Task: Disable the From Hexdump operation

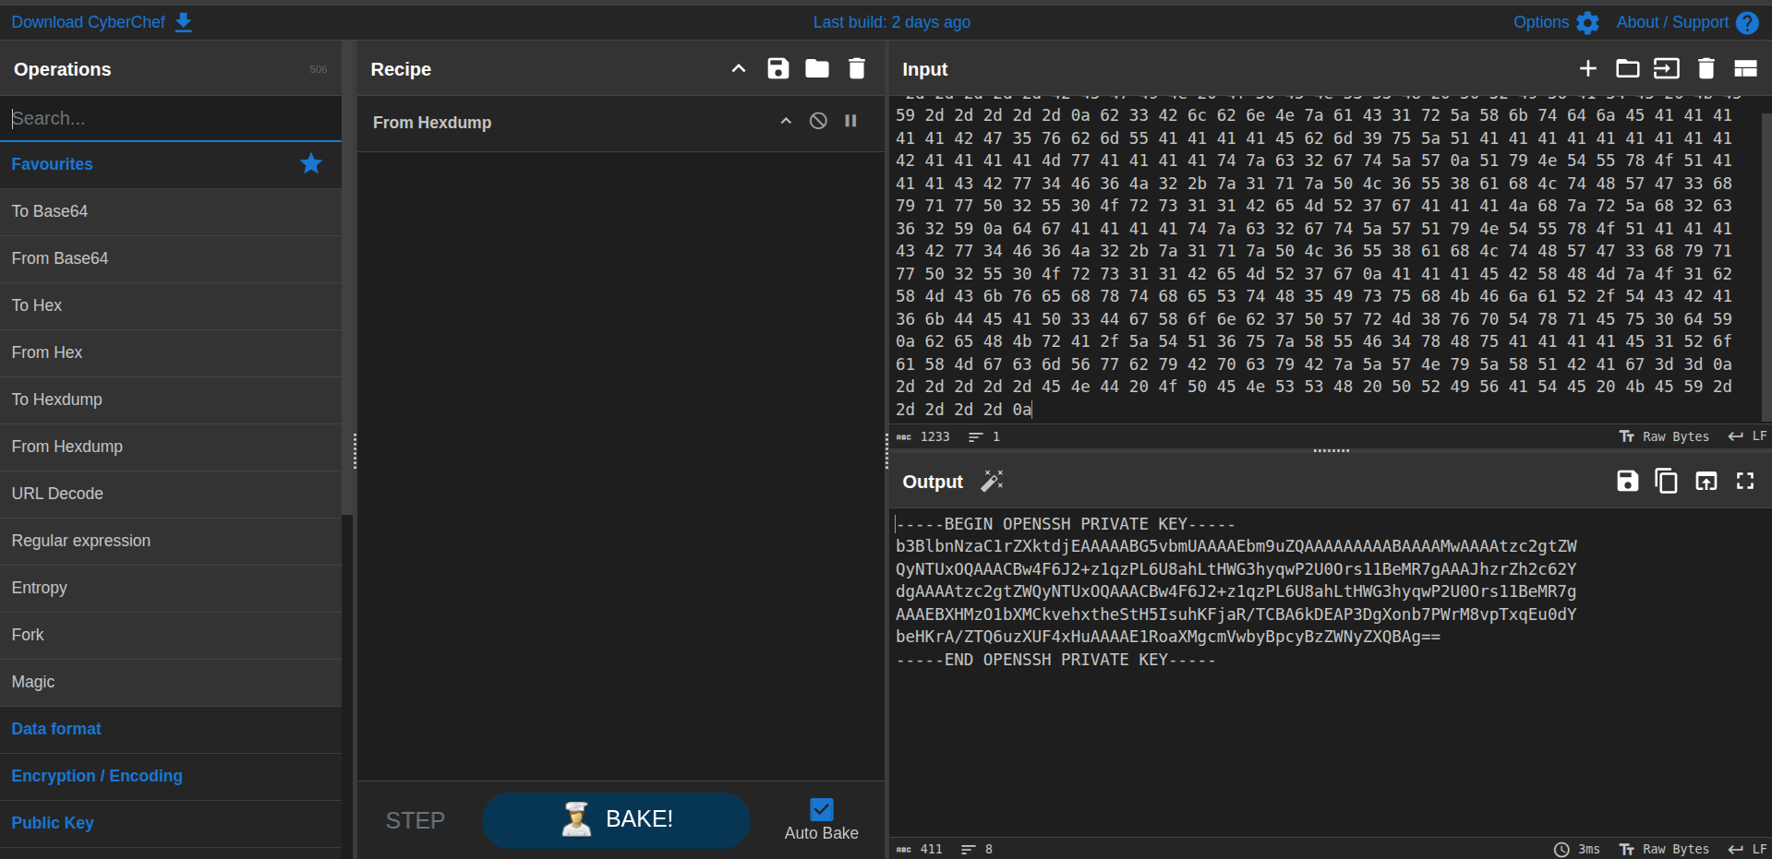Action: click(818, 121)
